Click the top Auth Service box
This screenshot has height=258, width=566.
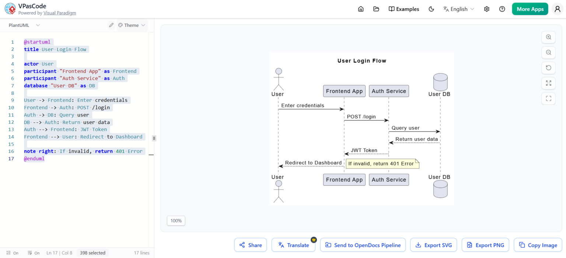tap(389, 91)
